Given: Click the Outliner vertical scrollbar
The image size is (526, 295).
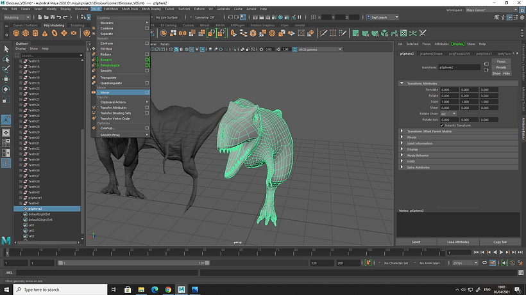Looking at the screenshot, I should tap(82, 180).
